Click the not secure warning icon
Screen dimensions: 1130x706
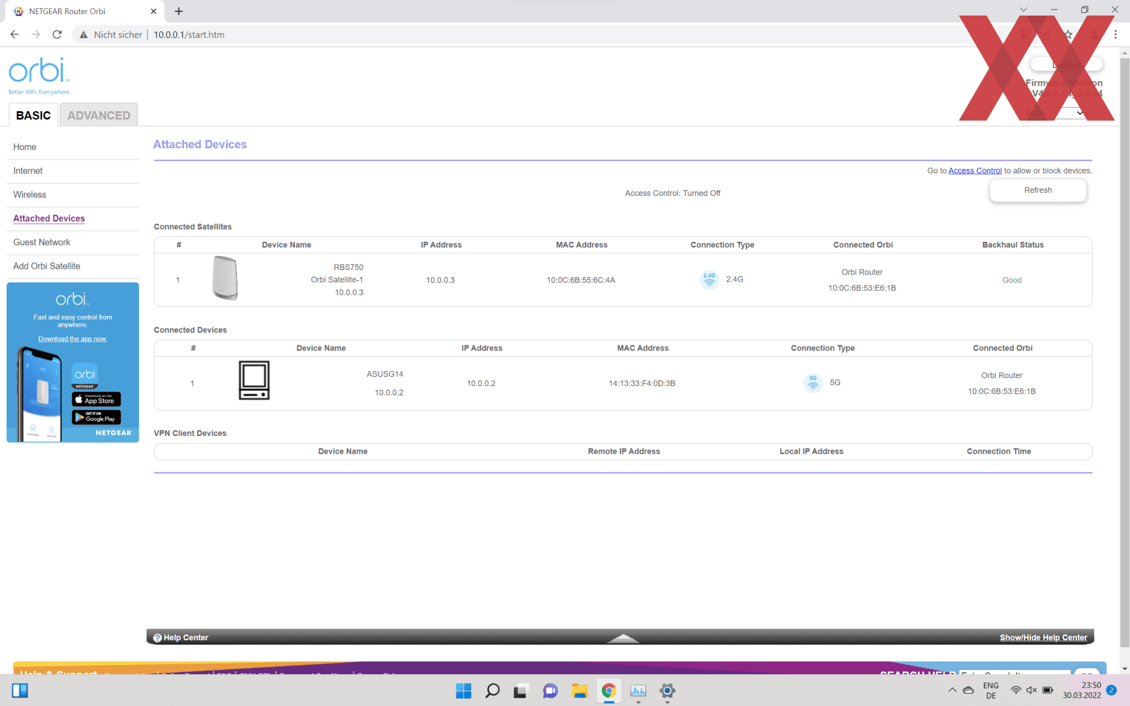pos(84,35)
